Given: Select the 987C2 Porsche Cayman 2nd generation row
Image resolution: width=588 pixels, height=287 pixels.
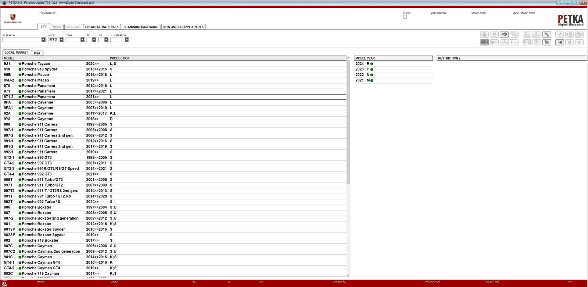Looking at the screenshot, I should pos(174,251).
